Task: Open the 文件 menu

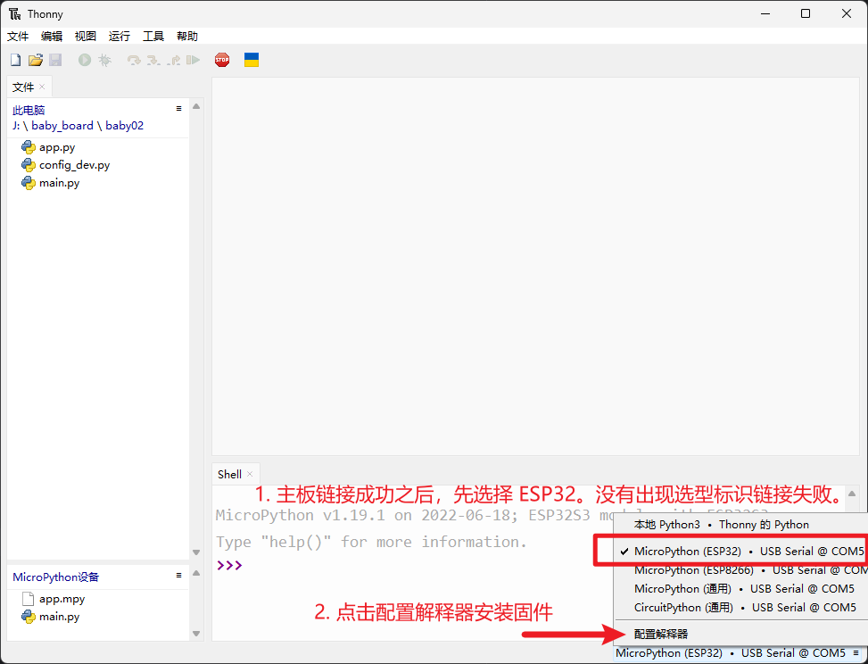Action: 18,36
